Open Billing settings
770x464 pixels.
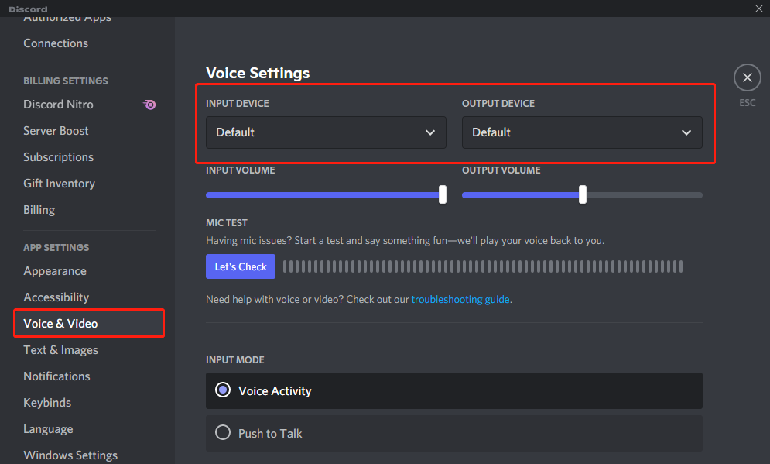39,210
